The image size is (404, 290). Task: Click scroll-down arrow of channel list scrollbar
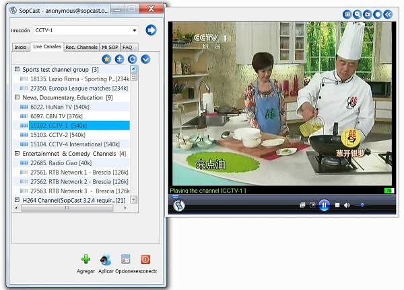click(x=134, y=199)
